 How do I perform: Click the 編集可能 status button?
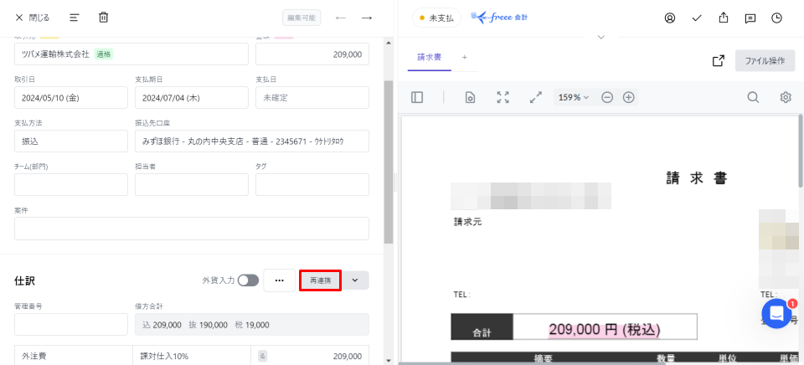pyautogui.click(x=301, y=18)
